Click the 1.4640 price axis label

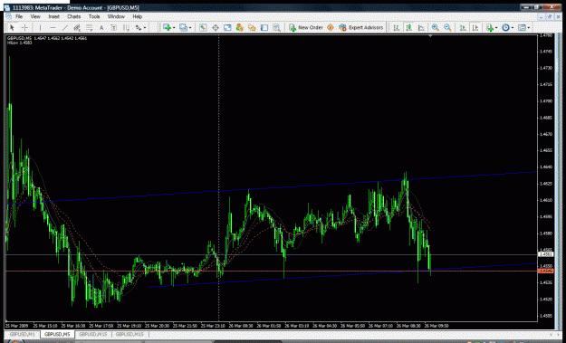pos(546,167)
